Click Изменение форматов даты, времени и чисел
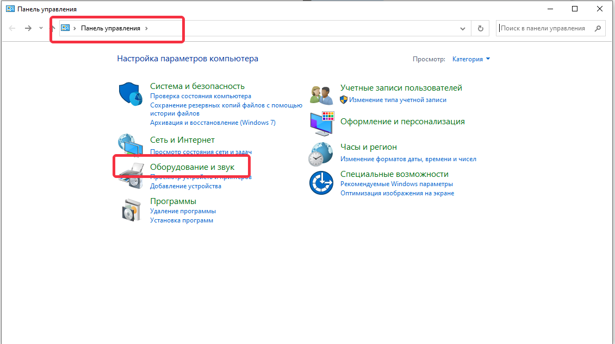 pos(408,159)
